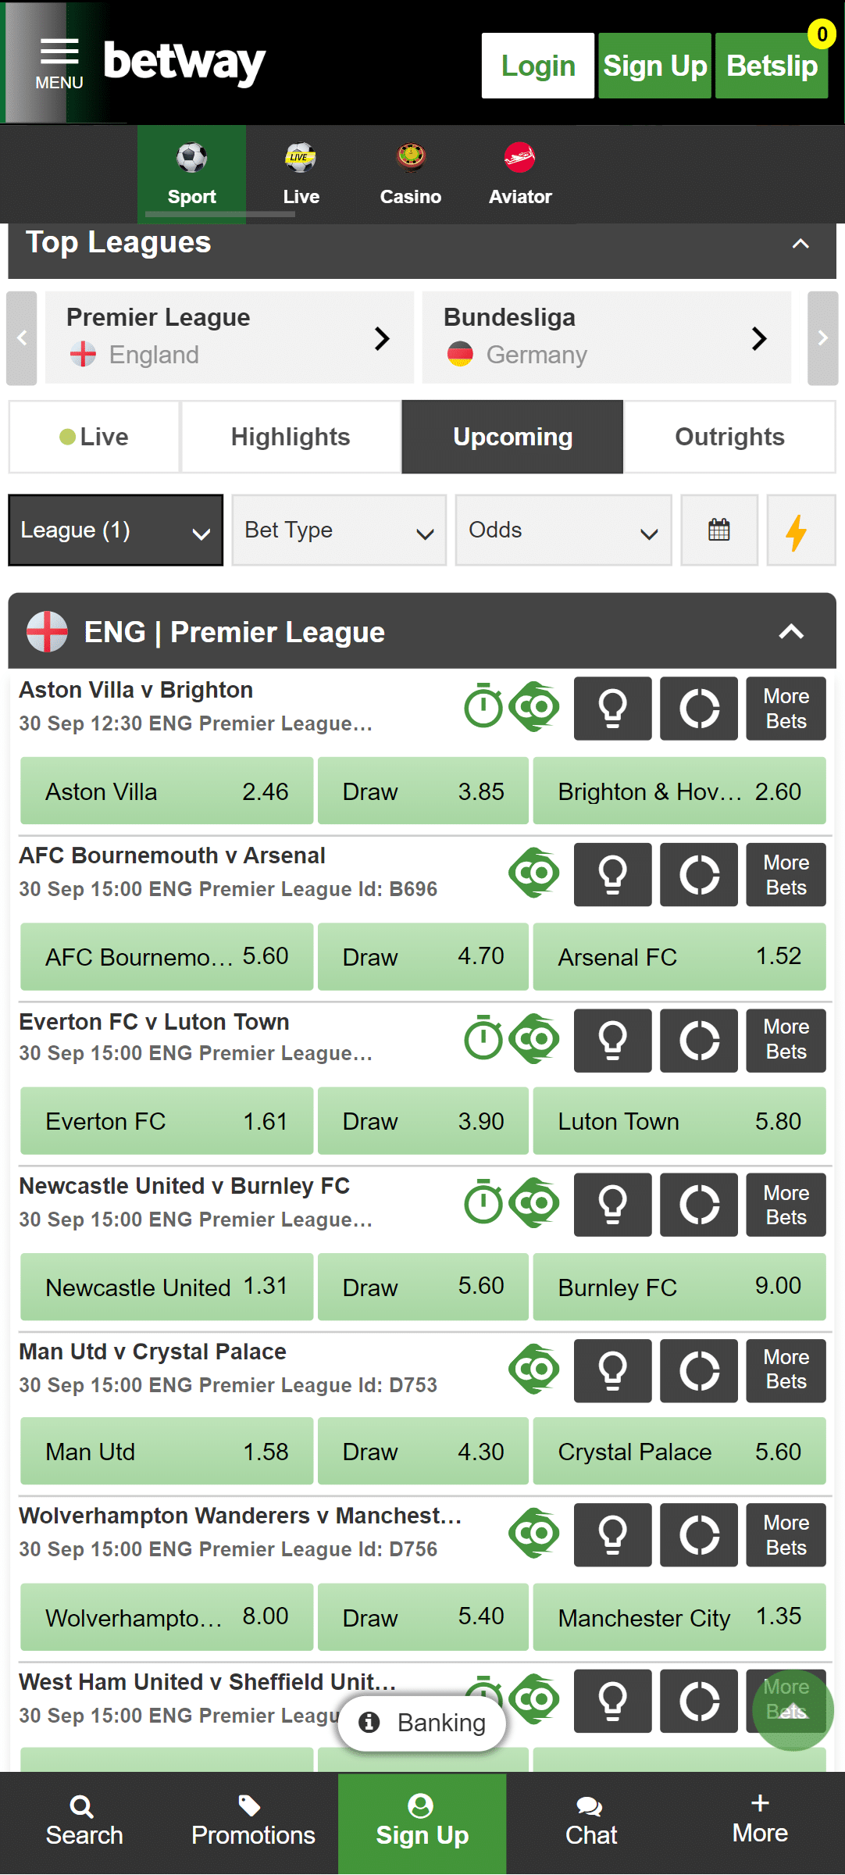Switch to the Outrights tab
Screen dimensions: 845x1875
coord(729,437)
